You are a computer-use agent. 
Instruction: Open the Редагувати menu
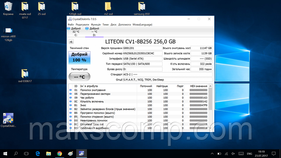coord(82,25)
